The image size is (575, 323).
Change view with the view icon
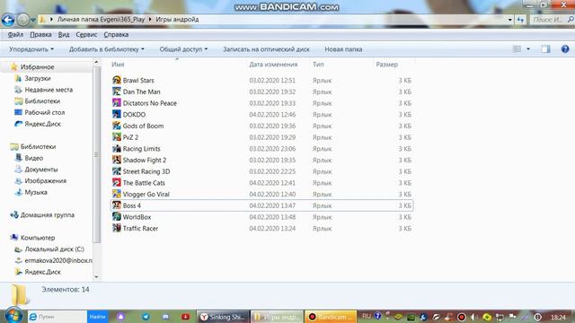click(x=517, y=49)
